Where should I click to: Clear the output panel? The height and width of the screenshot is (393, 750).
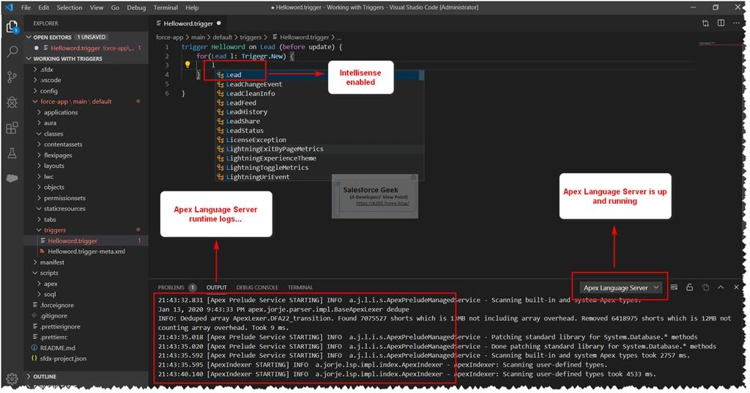(674, 287)
